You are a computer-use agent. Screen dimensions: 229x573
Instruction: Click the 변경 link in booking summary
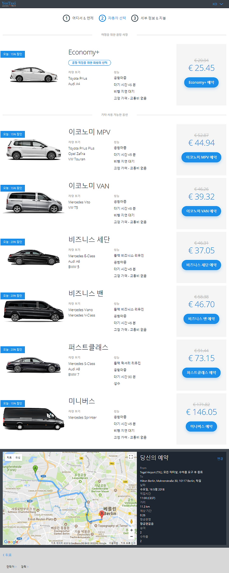220,458
